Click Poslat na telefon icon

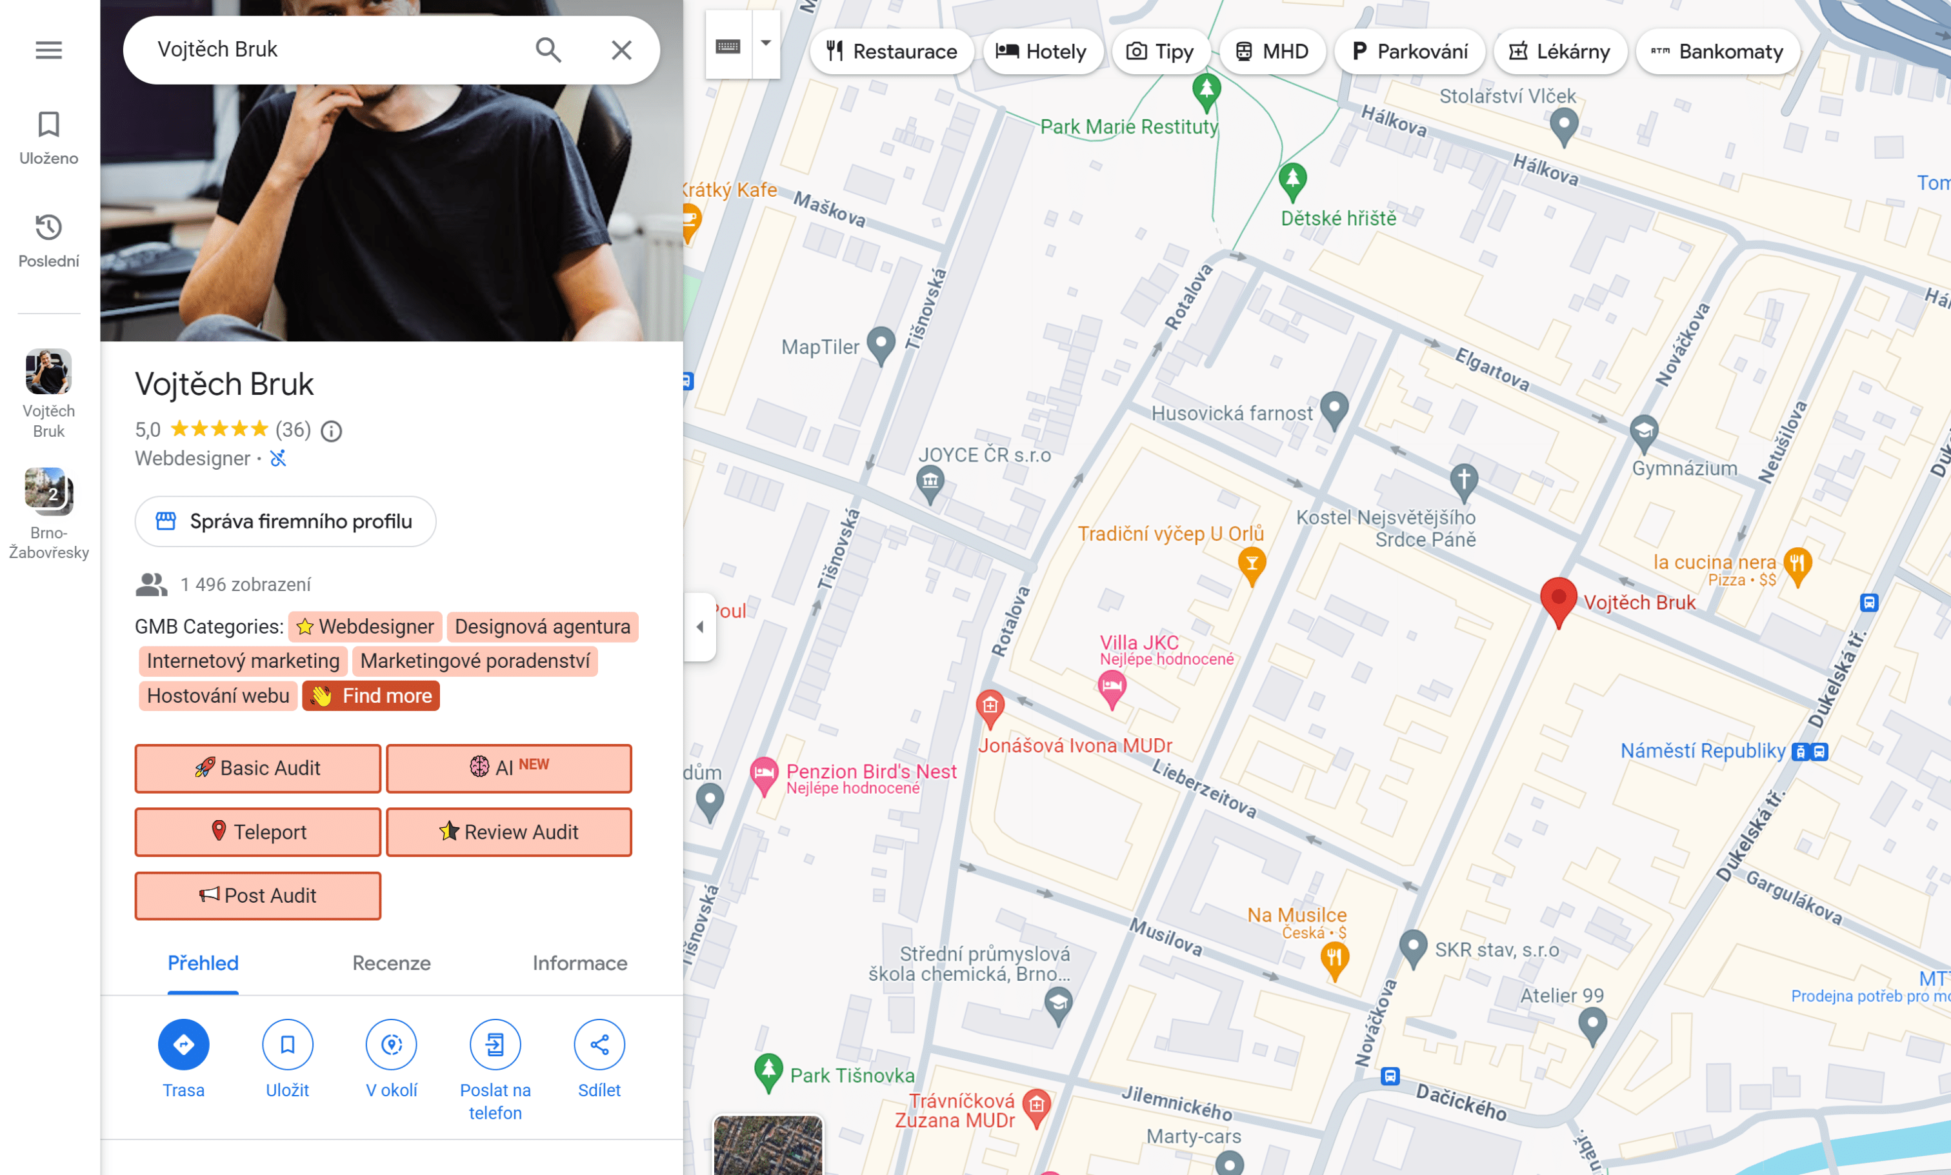click(495, 1045)
